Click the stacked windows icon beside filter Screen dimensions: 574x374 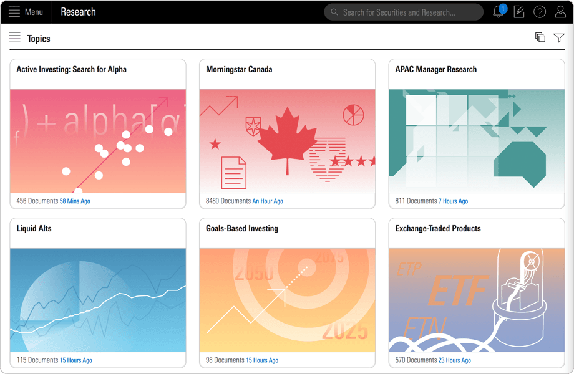[x=540, y=37]
